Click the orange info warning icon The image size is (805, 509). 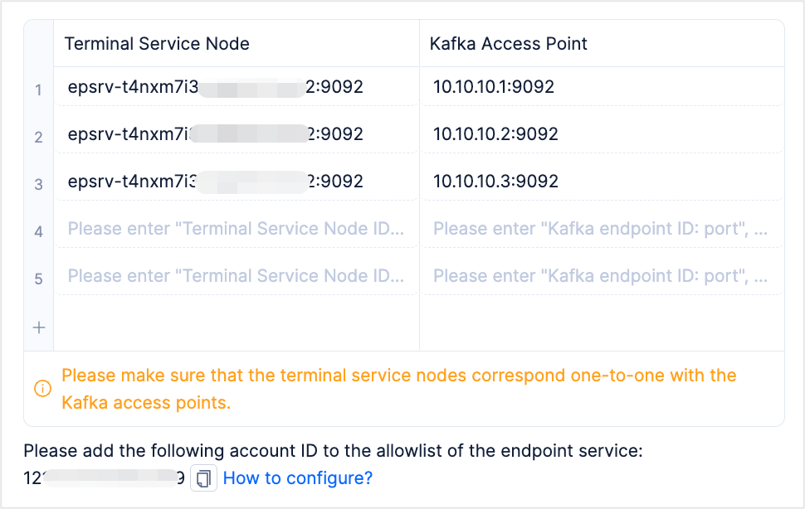click(41, 388)
